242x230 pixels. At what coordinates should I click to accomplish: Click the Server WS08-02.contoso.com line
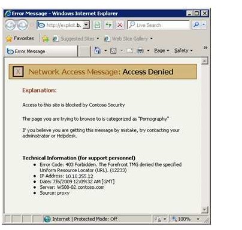72,187
